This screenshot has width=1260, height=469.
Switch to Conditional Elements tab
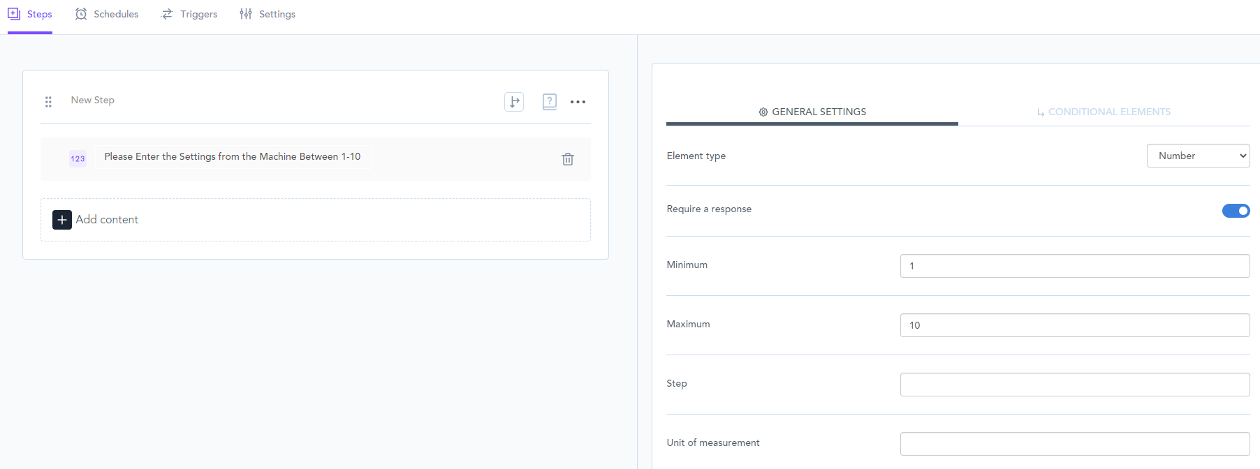(1104, 112)
